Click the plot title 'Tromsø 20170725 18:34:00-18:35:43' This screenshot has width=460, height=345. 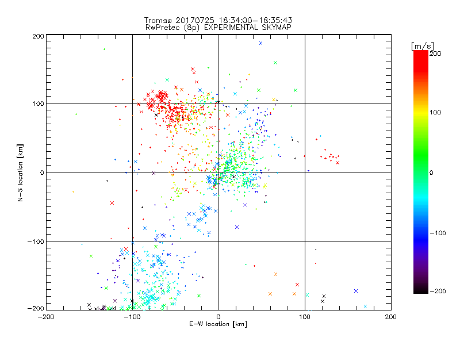click(218, 20)
